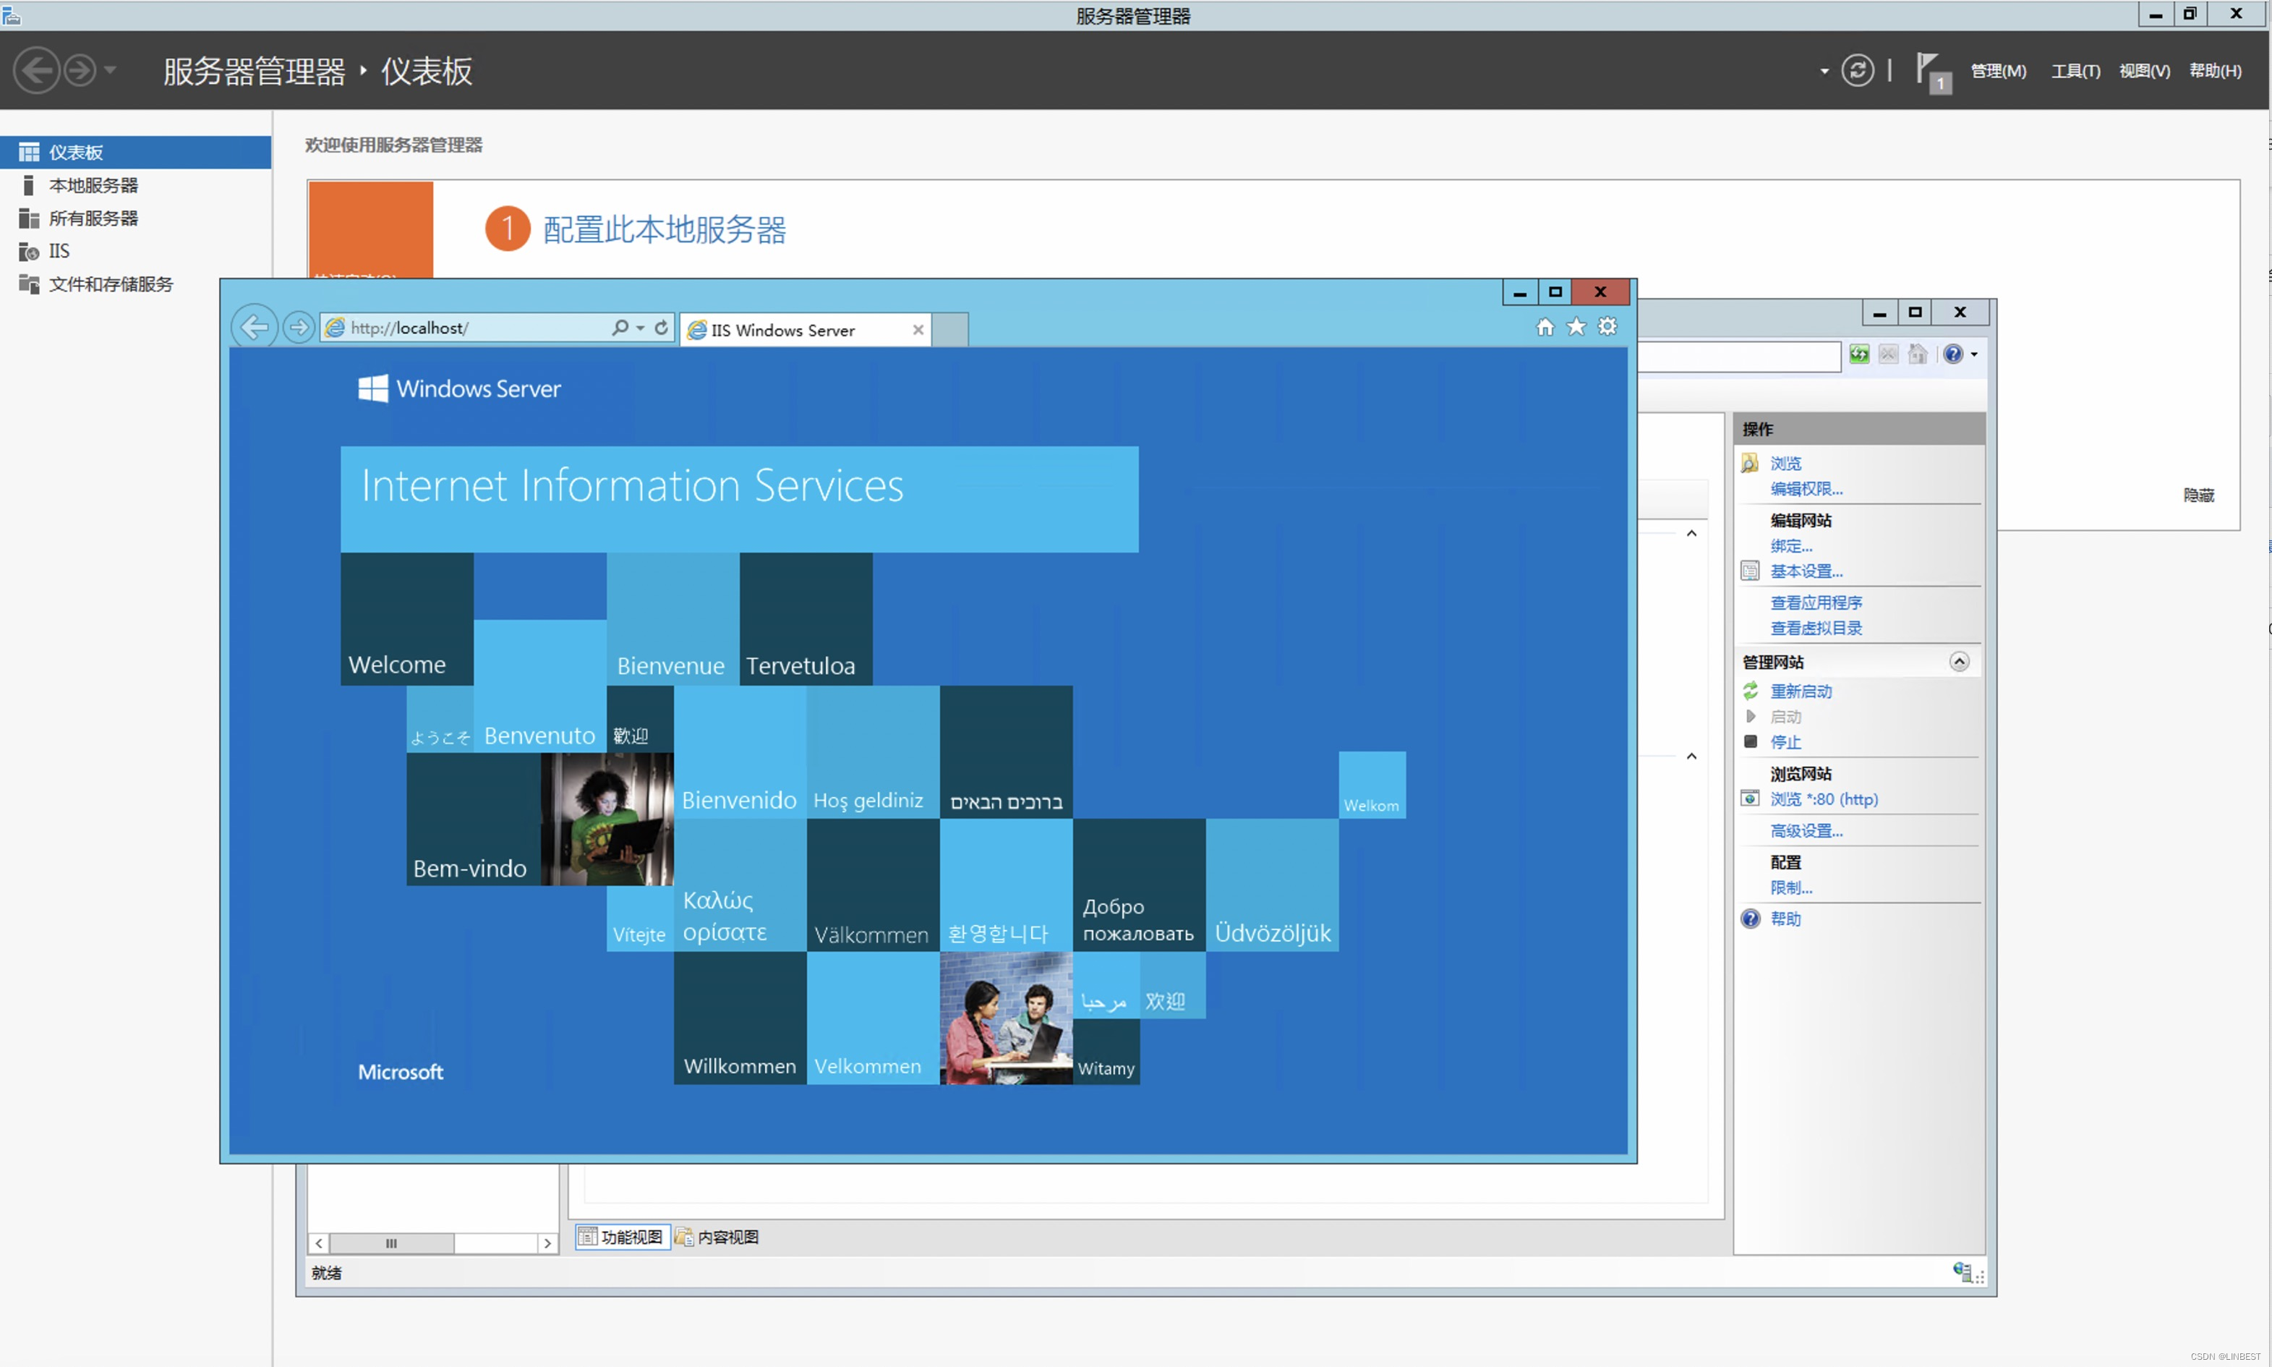
Task: Open the 帮助(H) menu
Action: click(x=2214, y=71)
